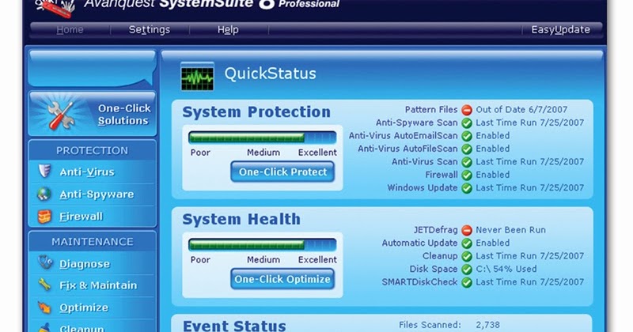This screenshot has height=332, width=633.
Task: Click the System Health progress bar
Action: pyautogui.click(x=263, y=245)
